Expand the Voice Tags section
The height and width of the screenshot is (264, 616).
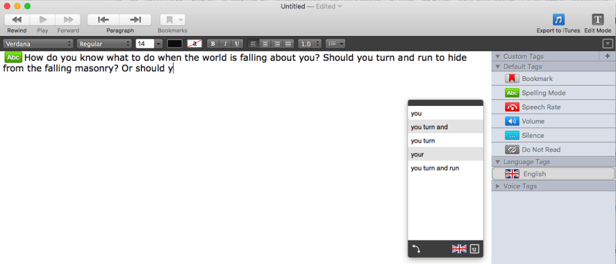click(497, 186)
